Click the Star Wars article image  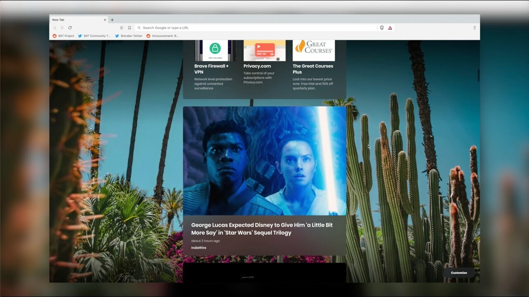click(264, 161)
